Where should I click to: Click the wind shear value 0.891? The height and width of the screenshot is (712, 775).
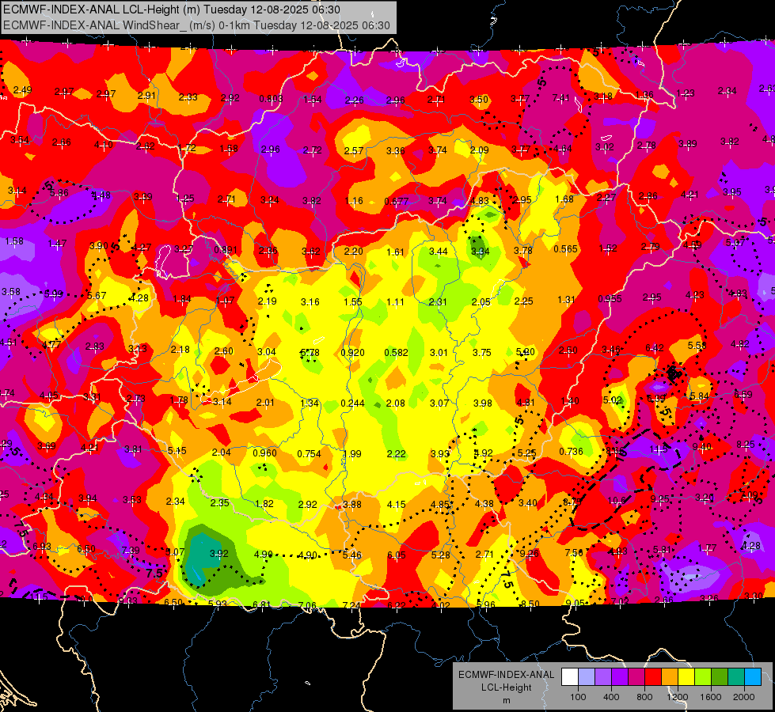point(226,250)
